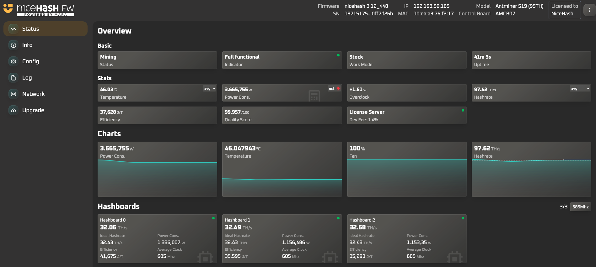
Task: Click the 685Mhz button in Hashboards
Action: [580, 207]
